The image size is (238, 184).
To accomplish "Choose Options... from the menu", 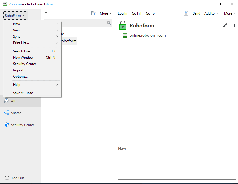I will [x=20, y=76].
